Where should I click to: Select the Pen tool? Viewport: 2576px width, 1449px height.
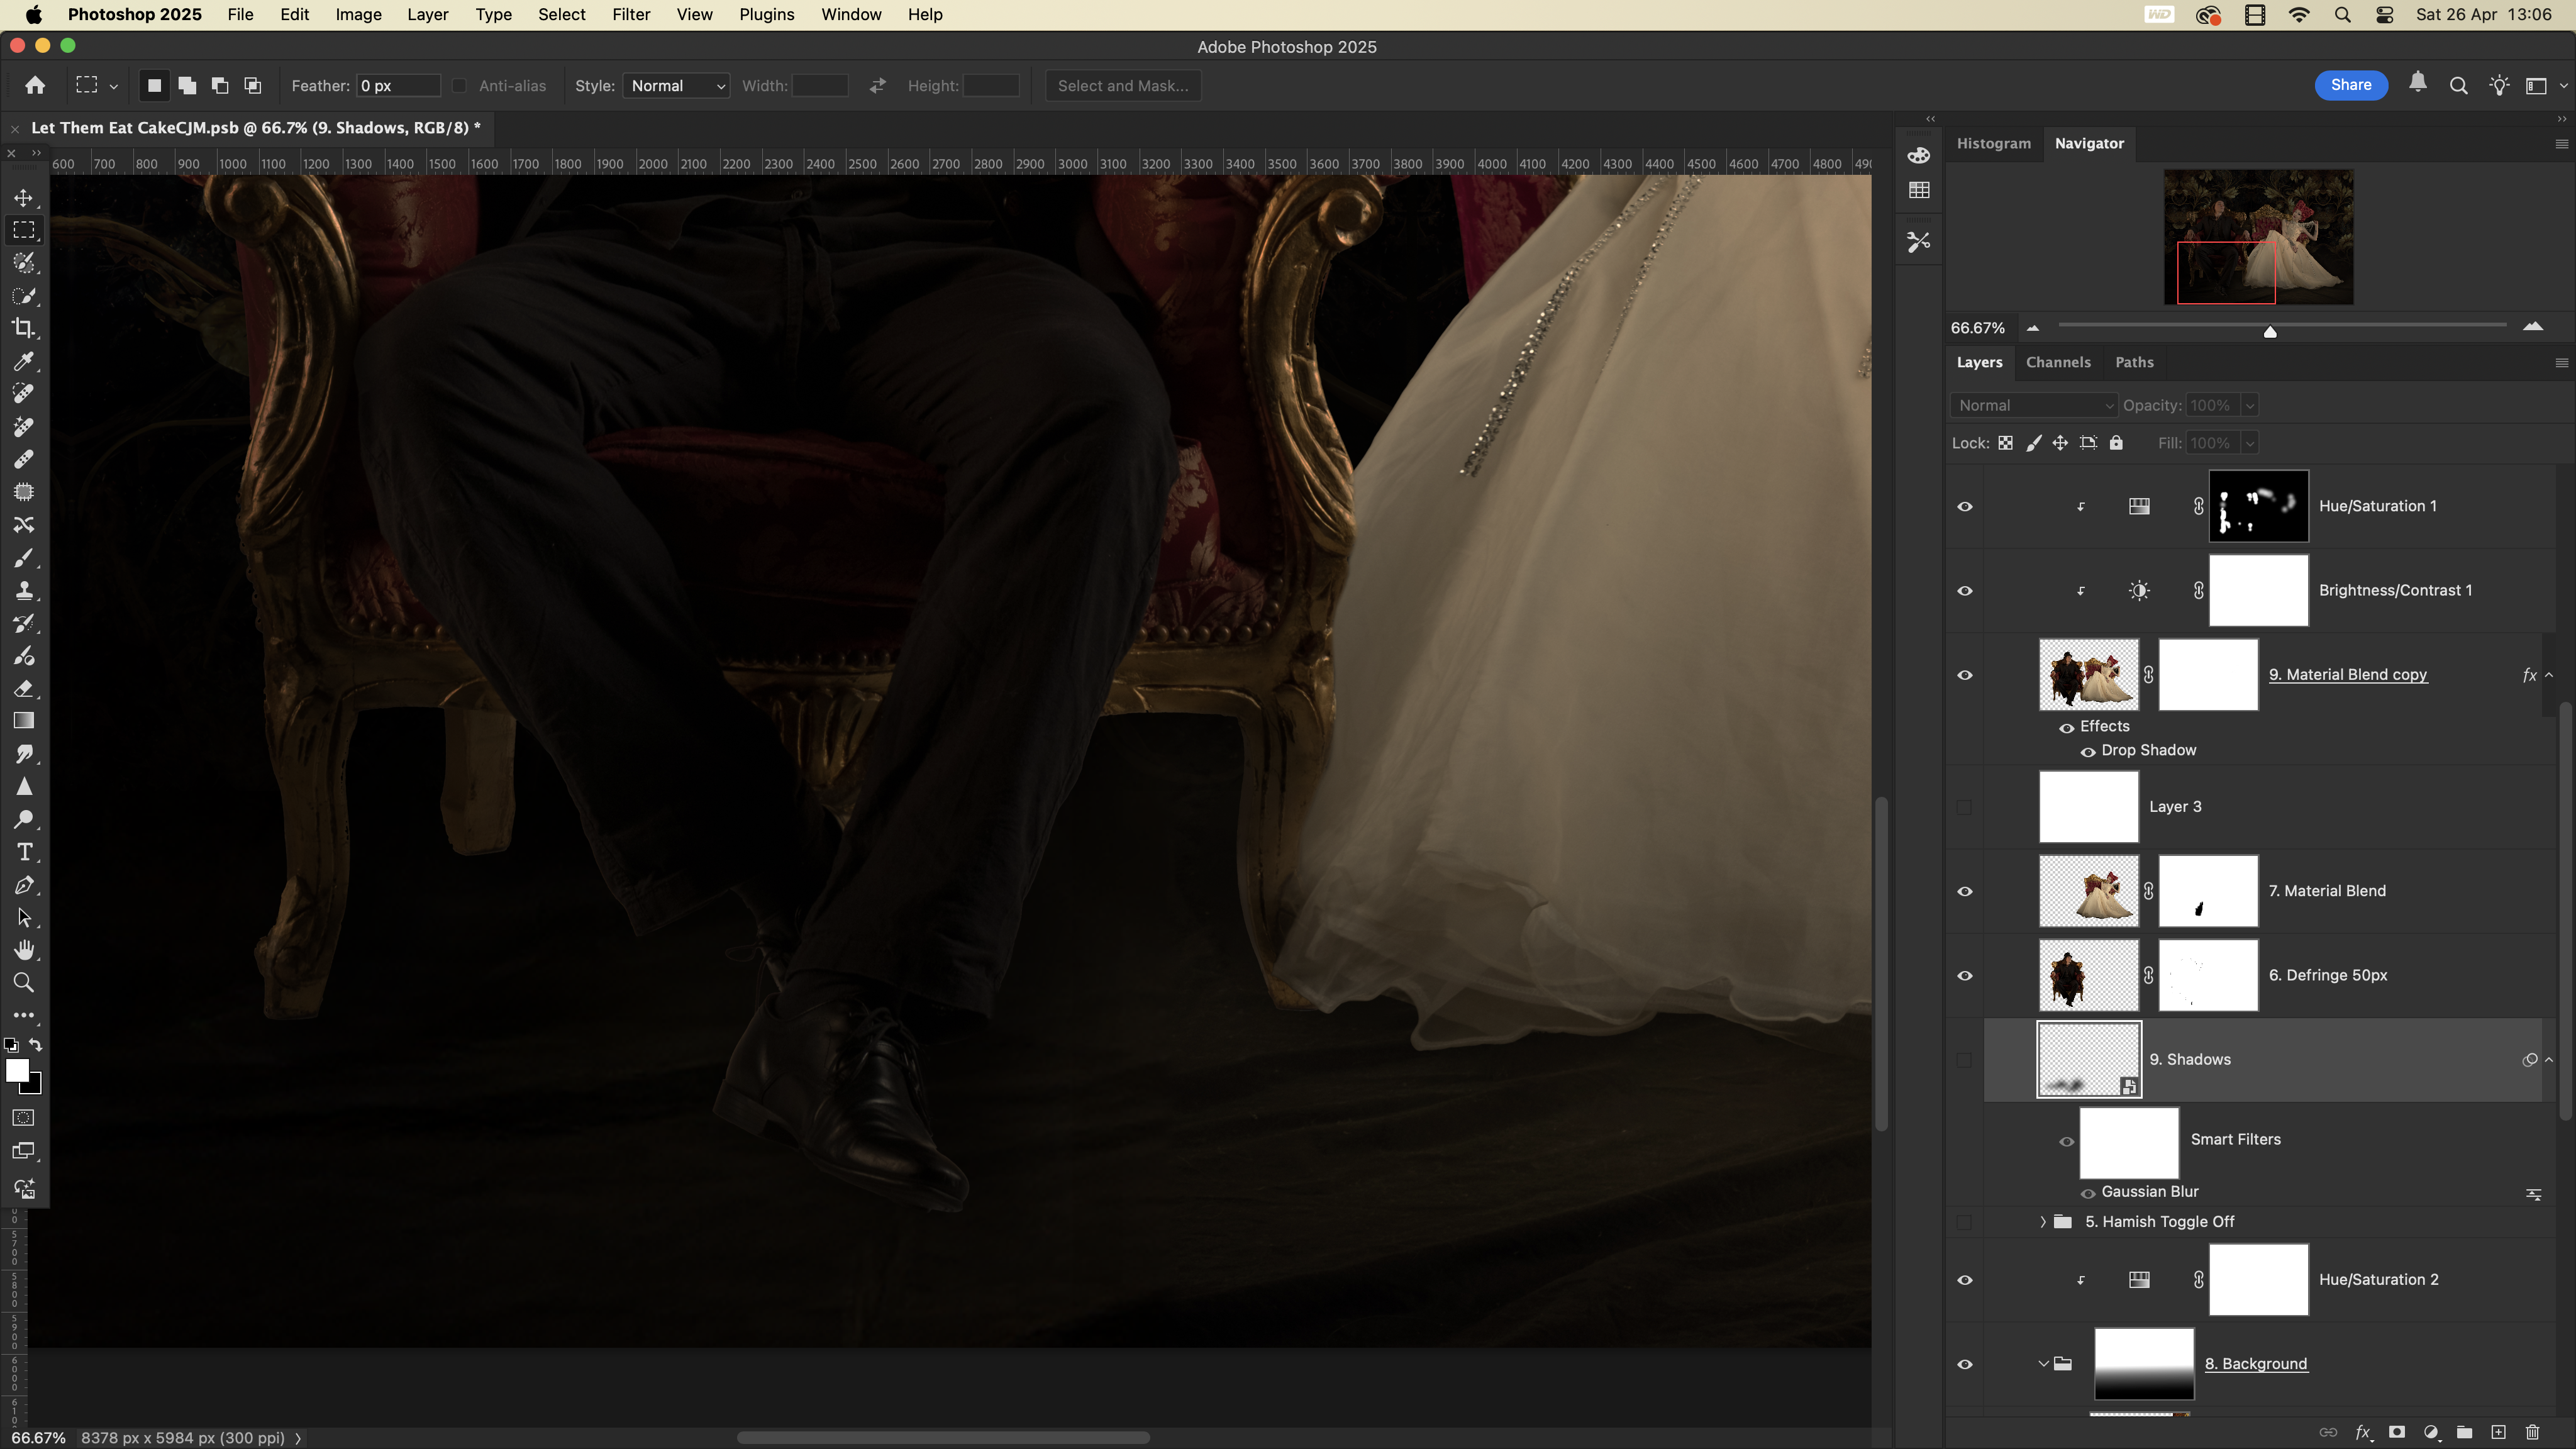[24, 885]
